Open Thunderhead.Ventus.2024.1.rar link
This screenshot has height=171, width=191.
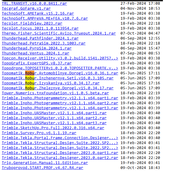tap(35, 53)
